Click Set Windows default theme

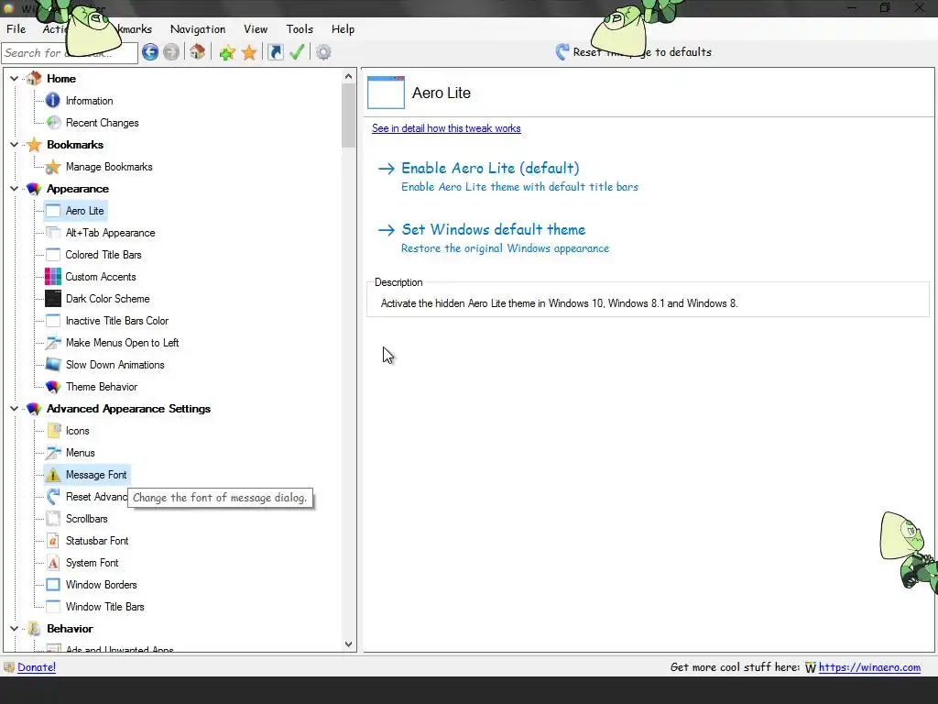point(494,230)
